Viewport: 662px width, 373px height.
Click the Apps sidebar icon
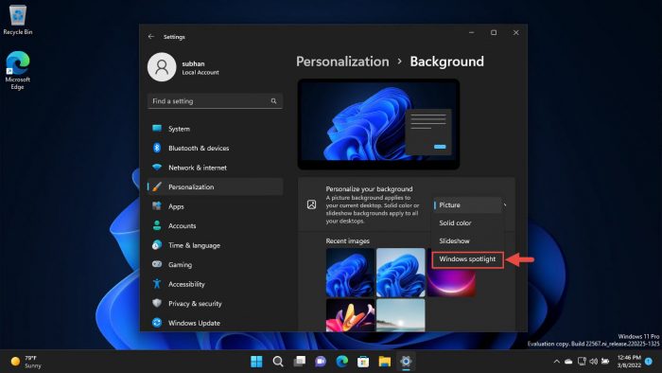tap(157, 206)
